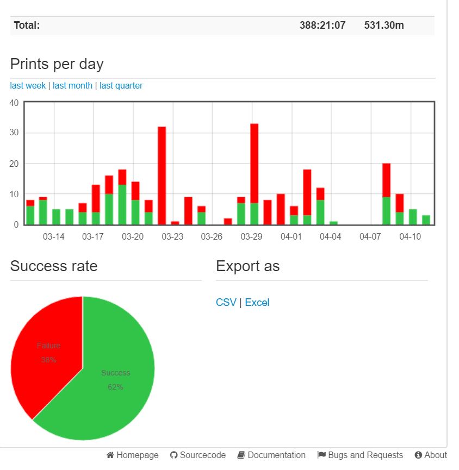Click the About info icon
Image resolution: width=459 pixels, height=470 pixels.
(x=418, y=455)
